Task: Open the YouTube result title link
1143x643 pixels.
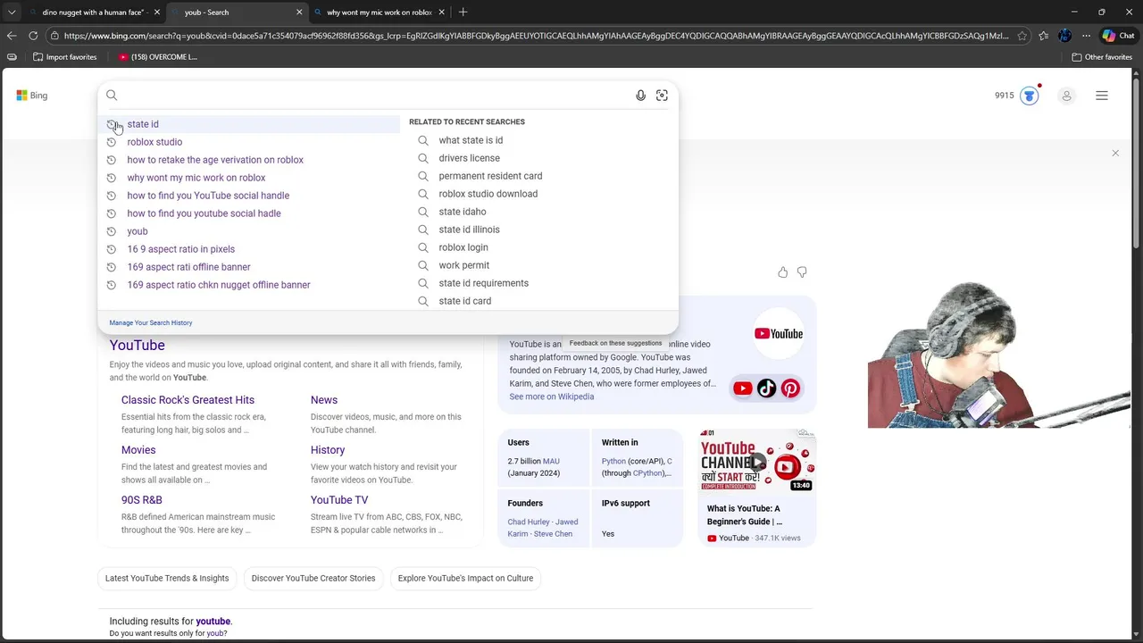Action: click(x=137, y=346)
